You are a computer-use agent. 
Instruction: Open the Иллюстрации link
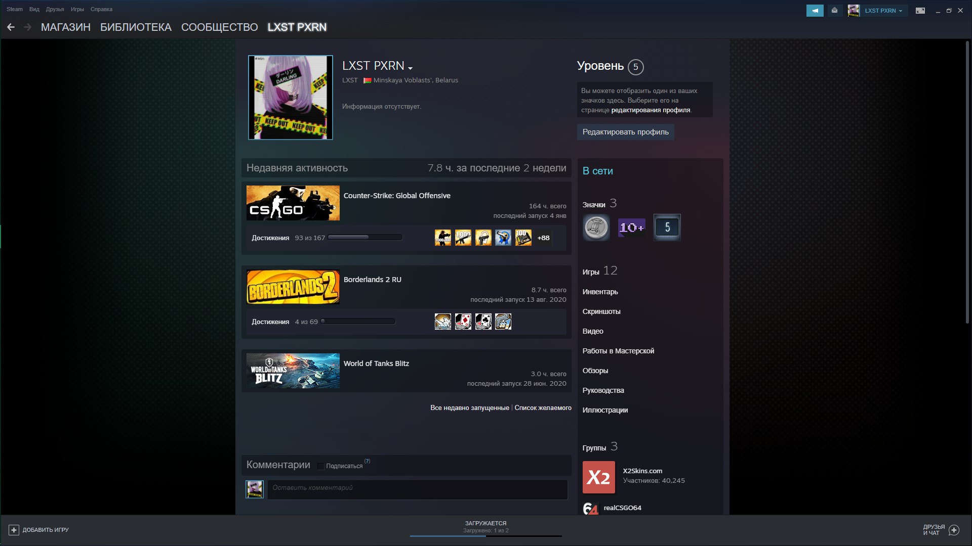[x=605, y=410]
